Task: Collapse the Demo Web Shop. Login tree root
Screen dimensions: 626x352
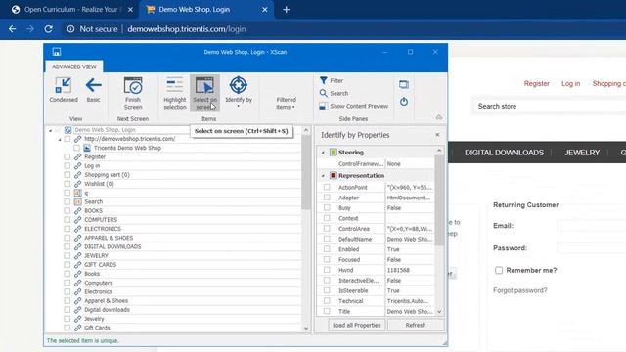Action: [x=50, y=130]
